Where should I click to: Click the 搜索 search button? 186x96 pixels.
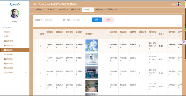pyautogui.click(x=96, y=20)
